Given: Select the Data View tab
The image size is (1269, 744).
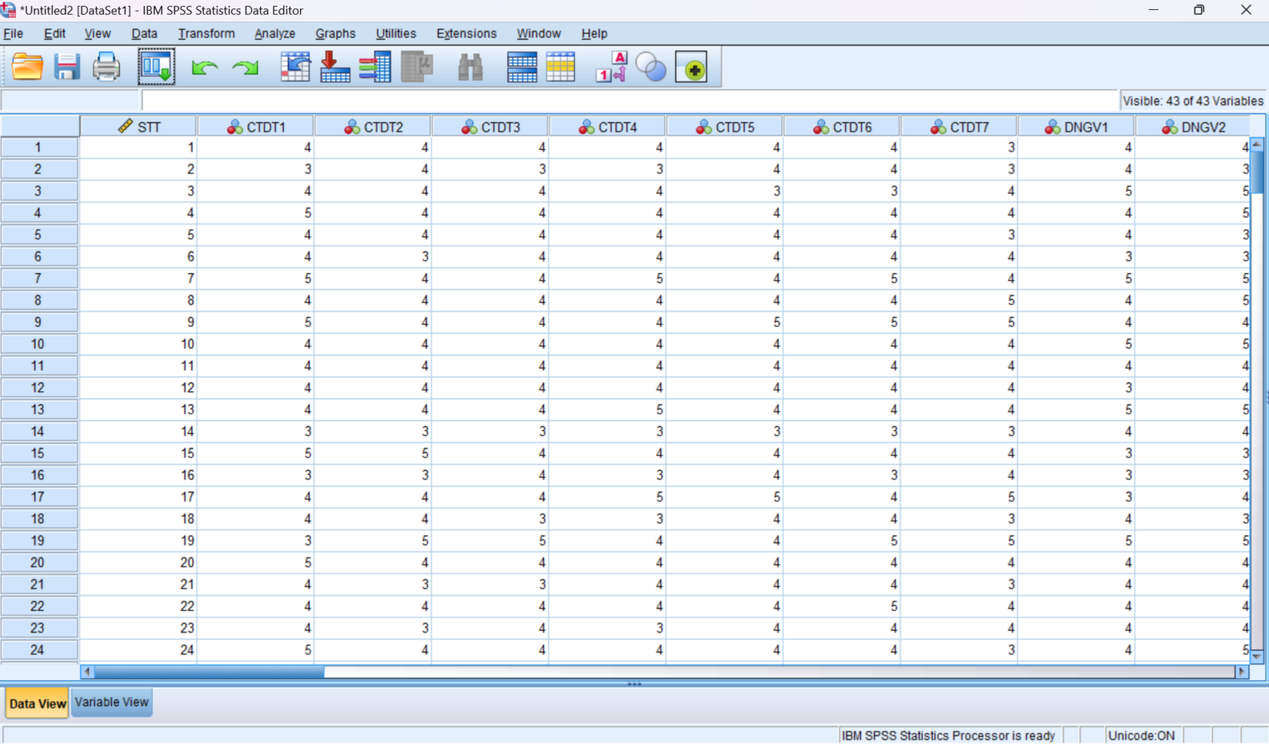Looking at the screenshot, I should [x=37, y=704].
